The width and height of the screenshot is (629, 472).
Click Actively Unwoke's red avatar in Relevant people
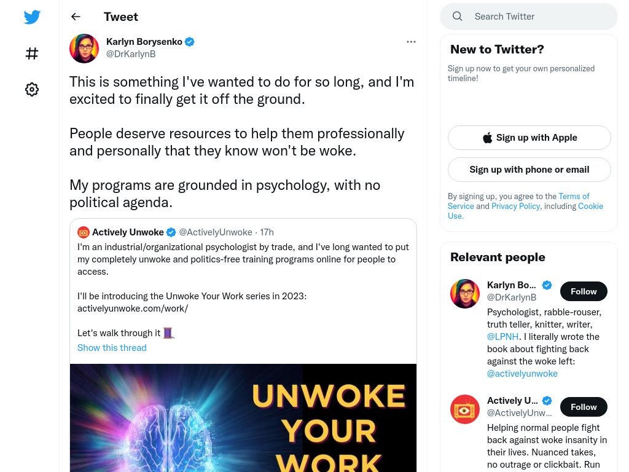click(465, 409)
